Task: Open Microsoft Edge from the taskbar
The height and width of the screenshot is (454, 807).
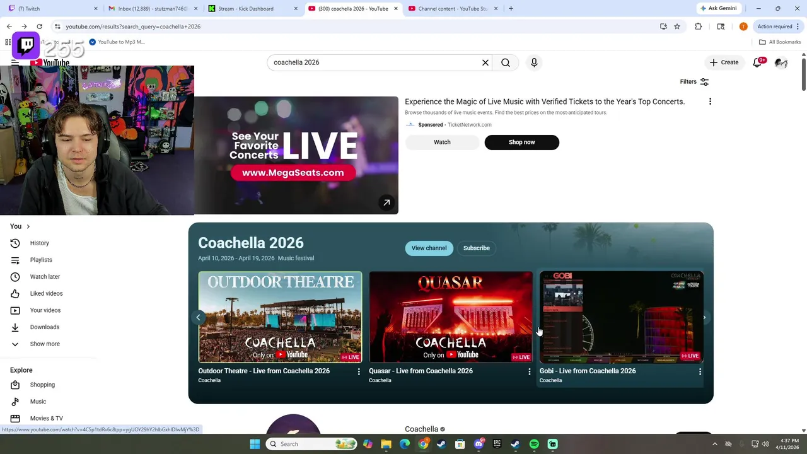Action: [404, 444]
